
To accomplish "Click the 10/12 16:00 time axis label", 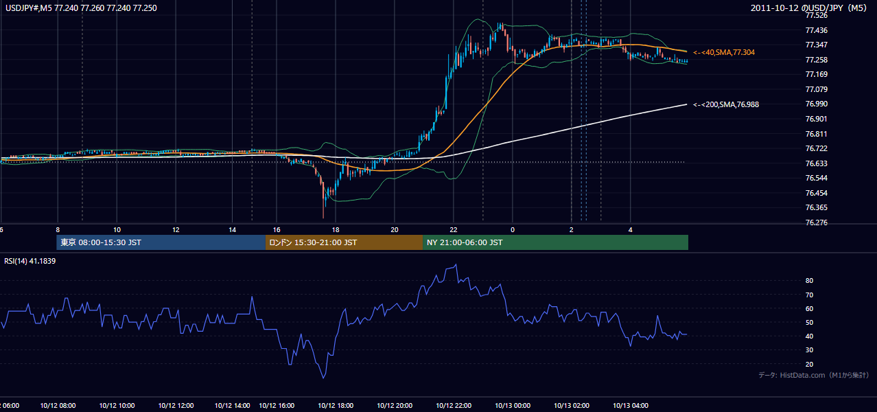I will (277, 406).
